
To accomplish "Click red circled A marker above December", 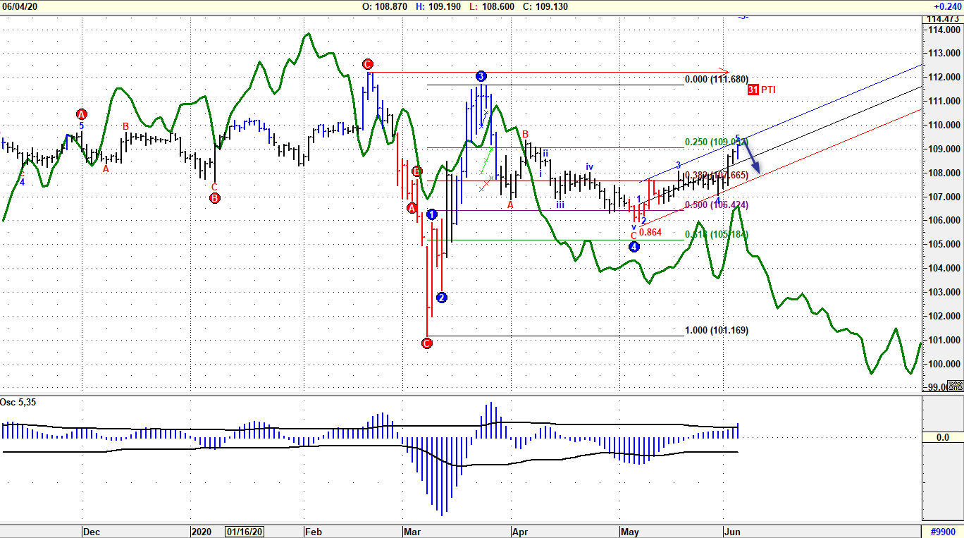I will coord(82,114).
